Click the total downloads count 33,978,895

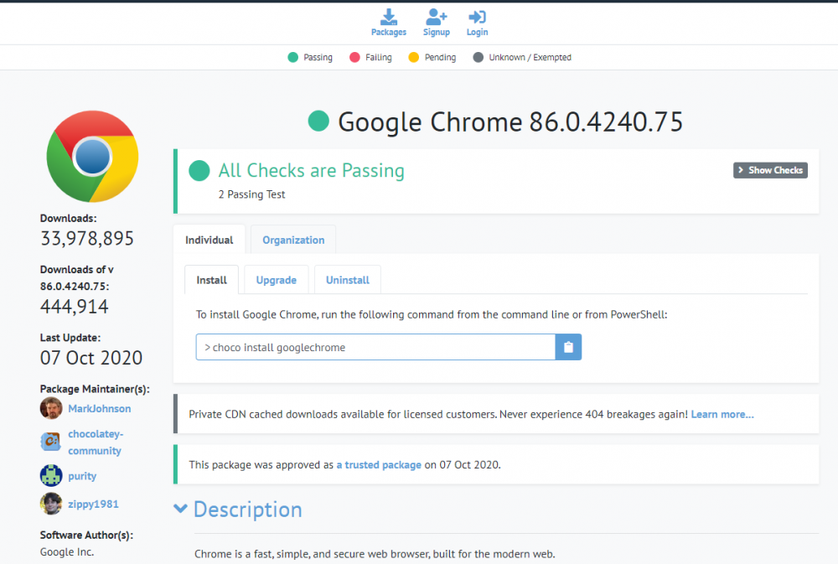(87, 238)
